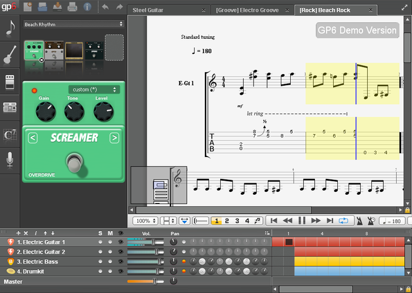Open the mastering rack panel
Viewport: 412px width, 293px height.
point(10,108)
